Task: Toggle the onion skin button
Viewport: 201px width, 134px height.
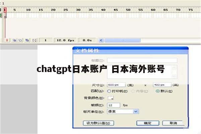Action: 14,40
